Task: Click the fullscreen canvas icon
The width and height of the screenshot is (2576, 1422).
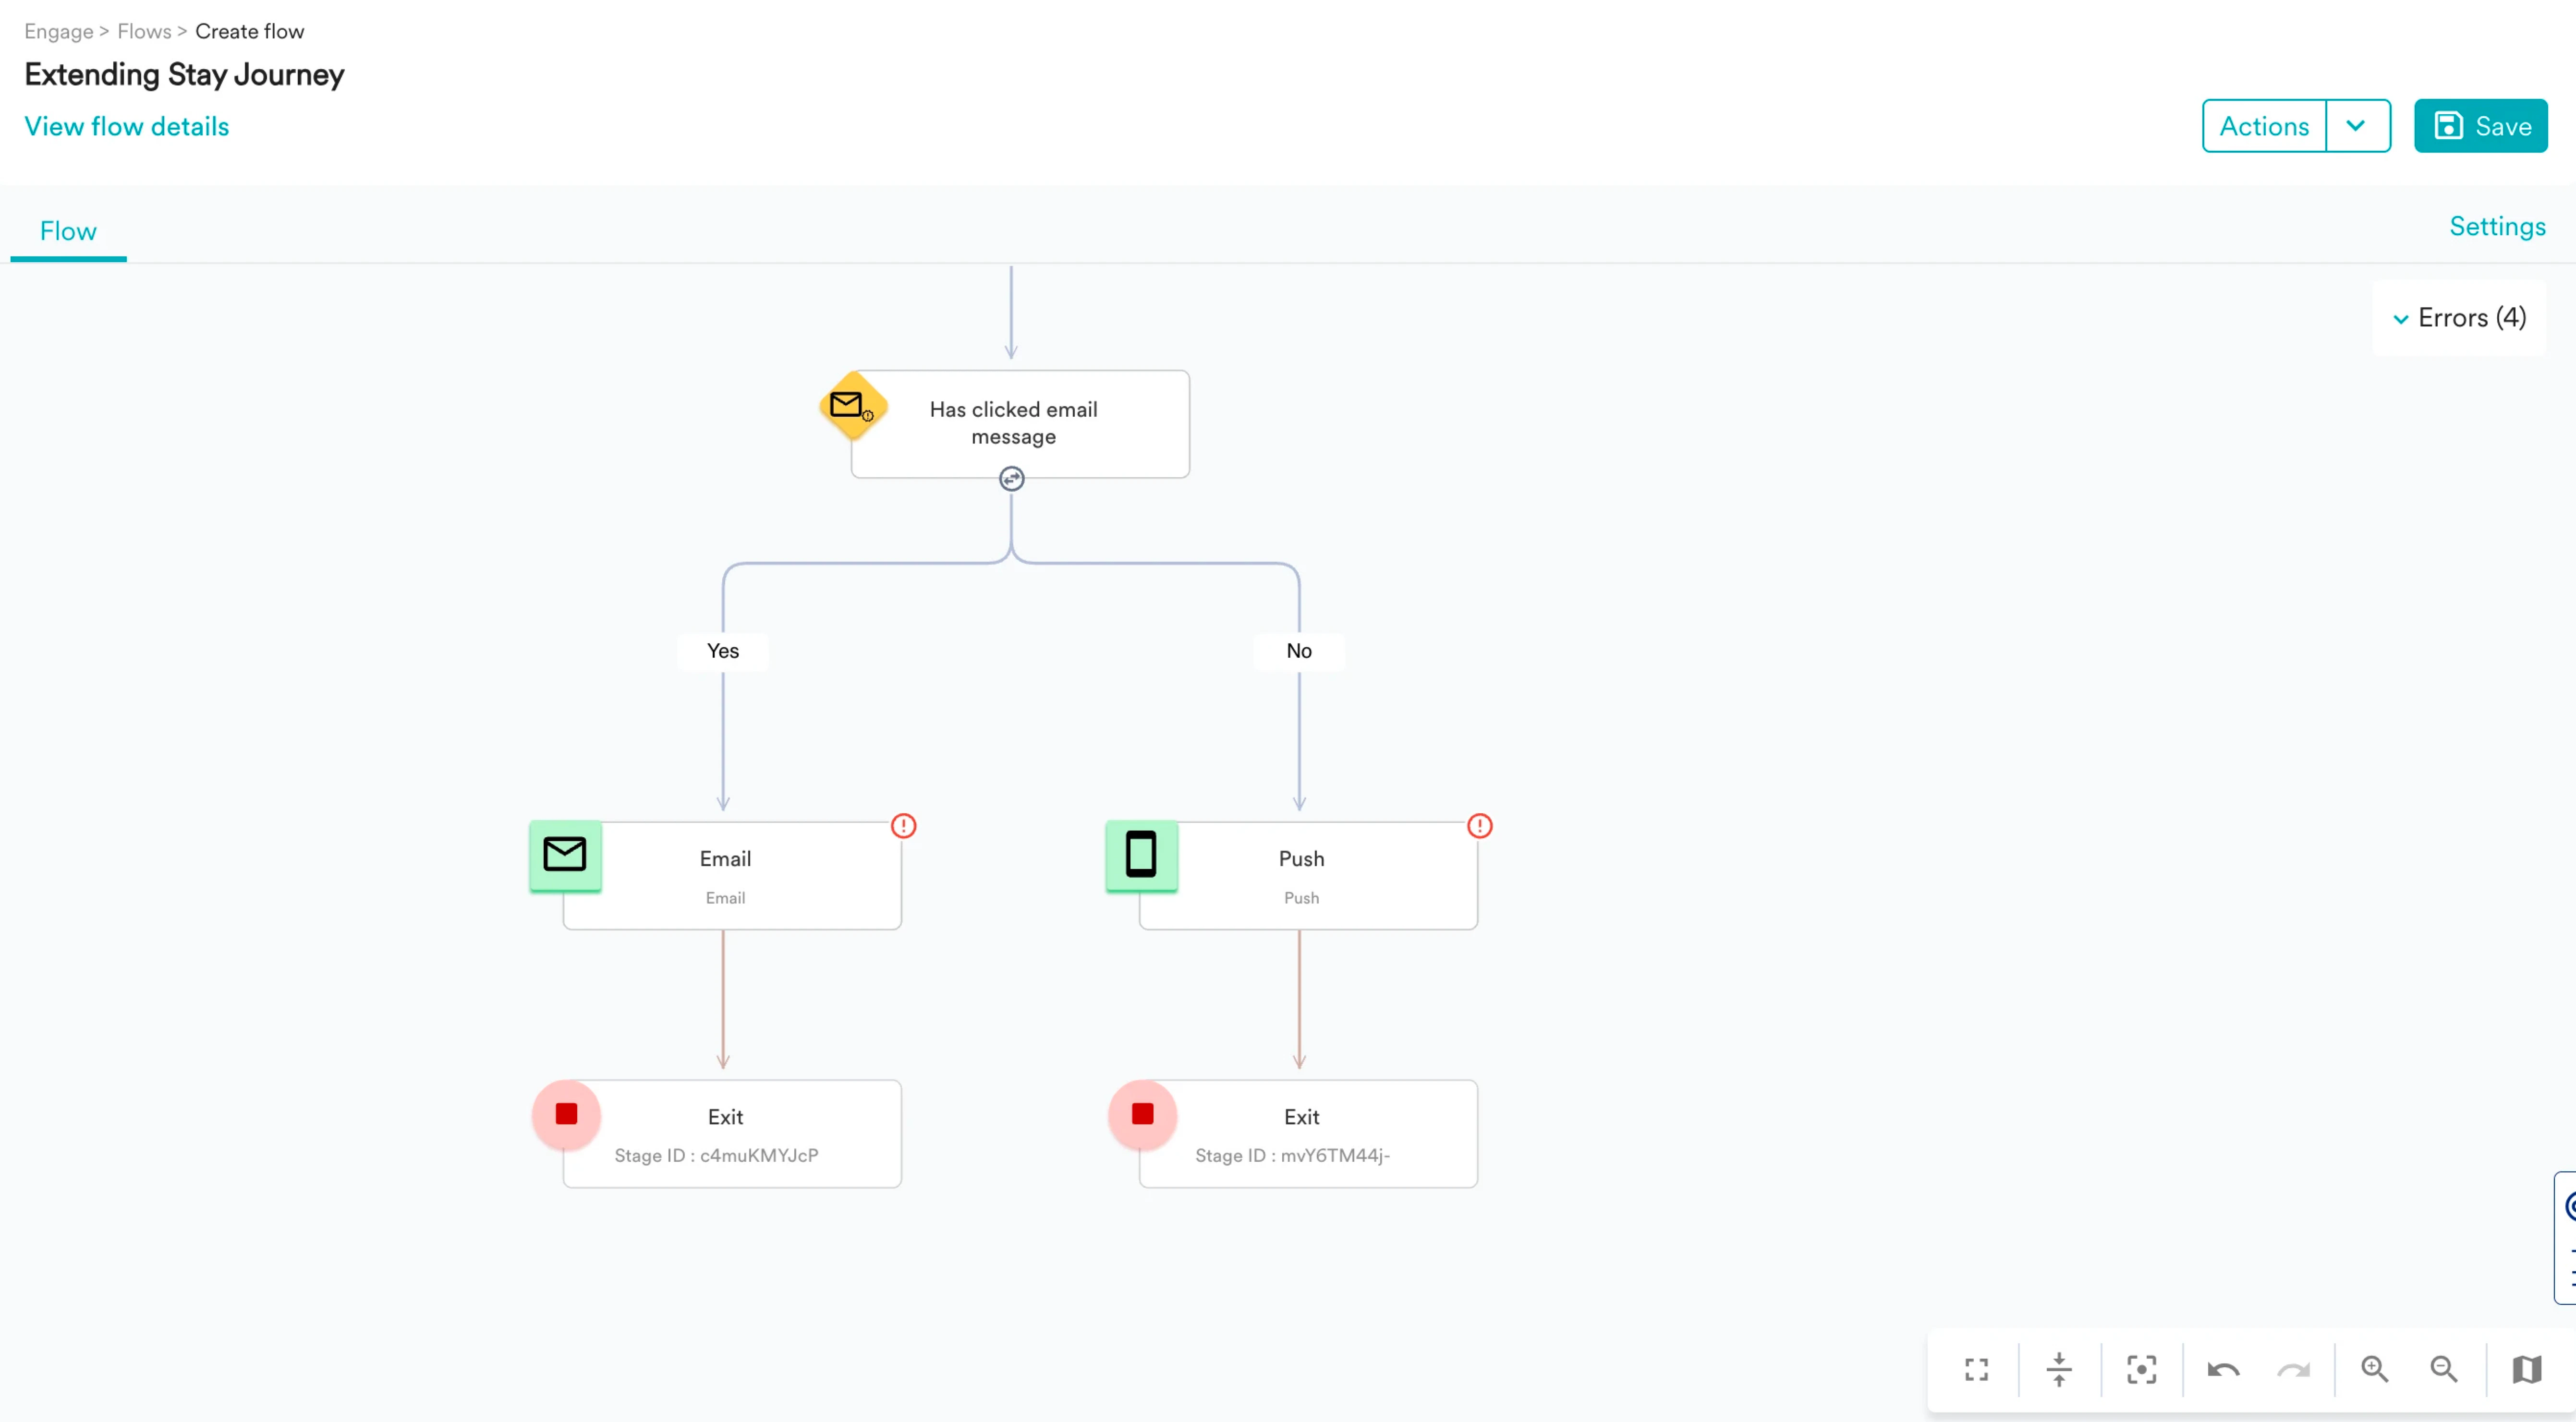Action: [1976, 1369]
